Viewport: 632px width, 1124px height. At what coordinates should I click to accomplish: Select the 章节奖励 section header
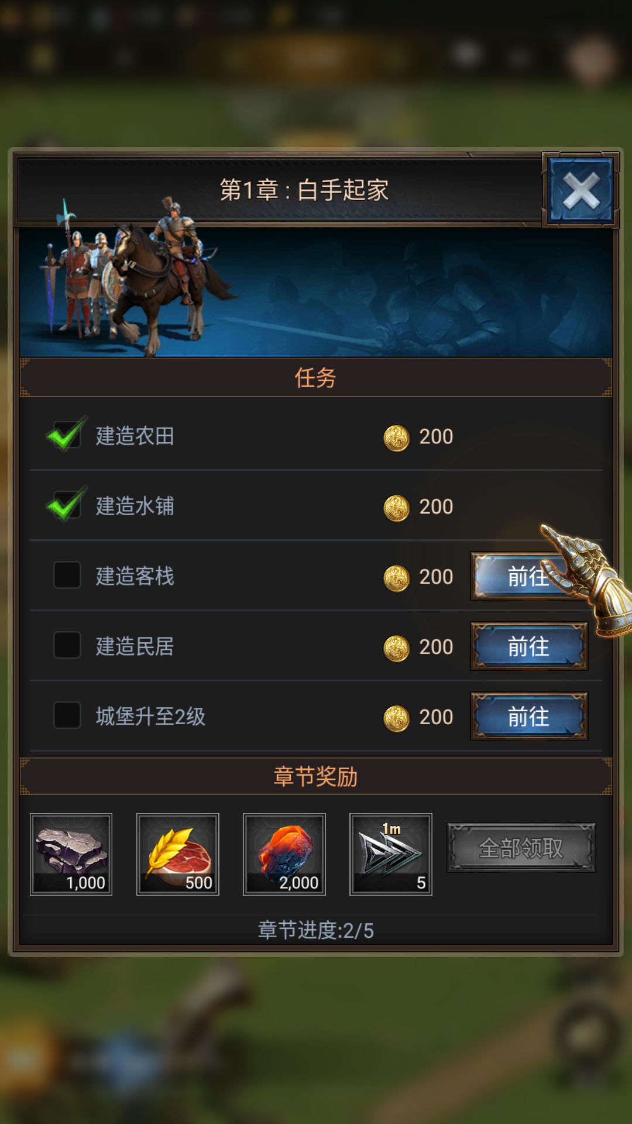tap(315, 776)
